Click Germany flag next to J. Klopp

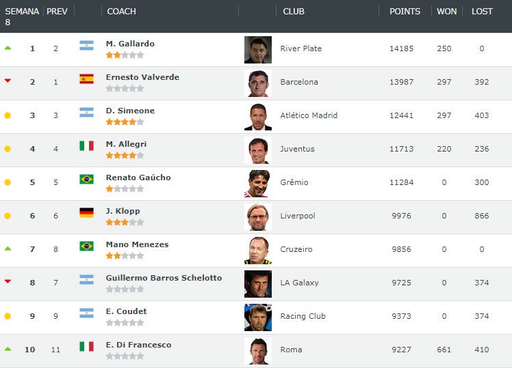coord(86,213)
